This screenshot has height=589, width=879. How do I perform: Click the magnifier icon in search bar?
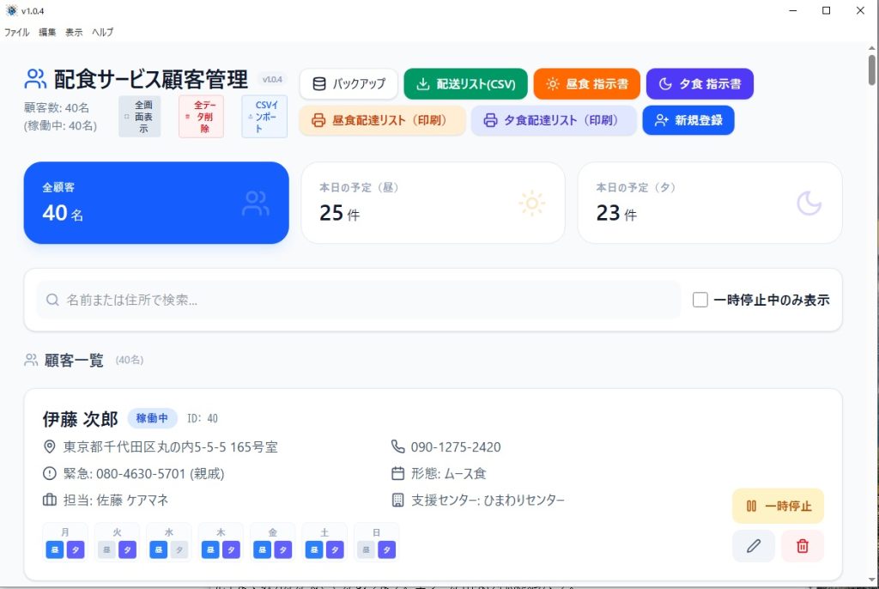coord(53,300)
